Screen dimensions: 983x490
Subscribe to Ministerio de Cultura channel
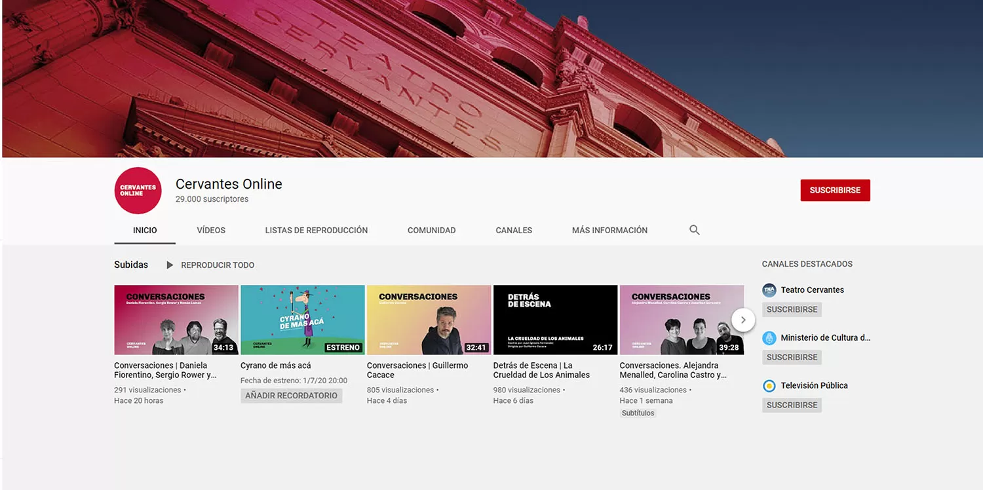792,357
